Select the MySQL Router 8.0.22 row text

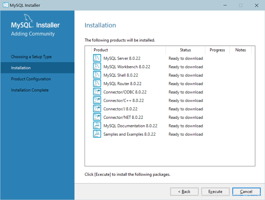click(x=122, y=84)
